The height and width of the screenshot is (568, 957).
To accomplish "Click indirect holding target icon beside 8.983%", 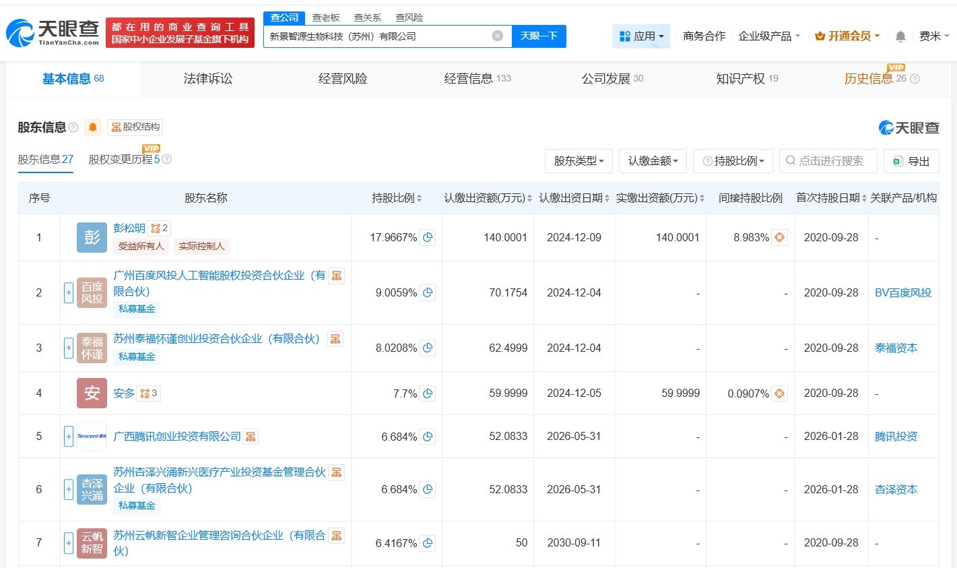I will [779, 237].
